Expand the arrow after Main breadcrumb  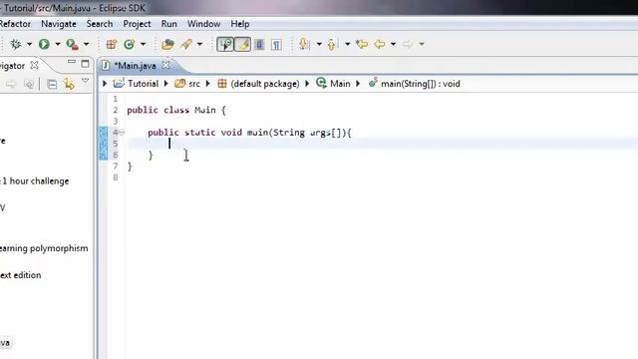coord(358,84)
